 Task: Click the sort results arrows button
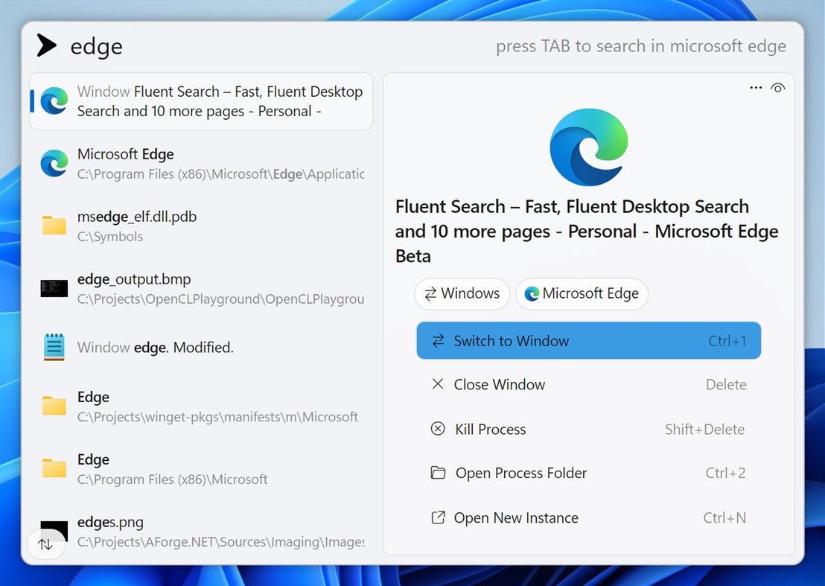tap(46, 544)
